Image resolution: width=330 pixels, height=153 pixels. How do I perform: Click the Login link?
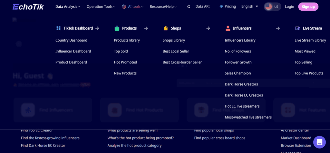click(x=289, y=6)
